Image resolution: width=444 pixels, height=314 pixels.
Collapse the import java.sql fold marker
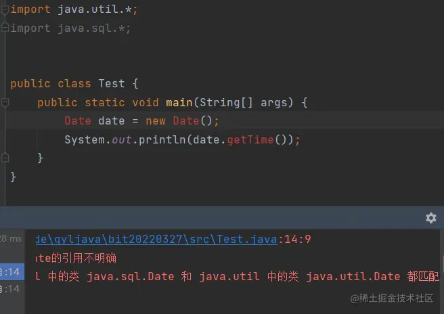[5, 28]
